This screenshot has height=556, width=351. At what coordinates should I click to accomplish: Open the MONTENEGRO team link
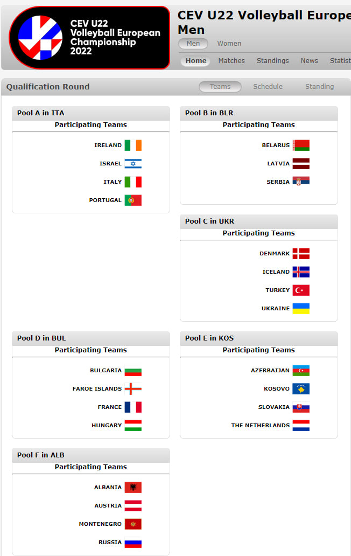pos(100,524)
